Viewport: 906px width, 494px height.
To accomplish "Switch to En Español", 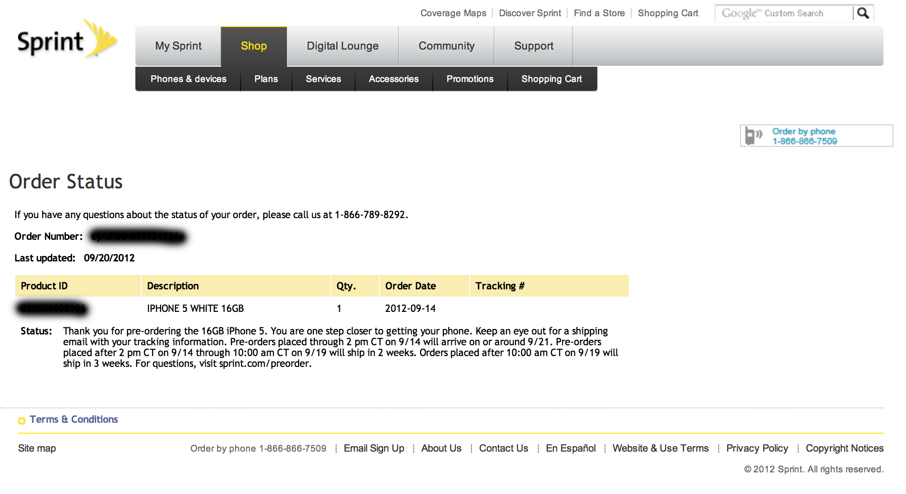I will click(x=571, y=448).
